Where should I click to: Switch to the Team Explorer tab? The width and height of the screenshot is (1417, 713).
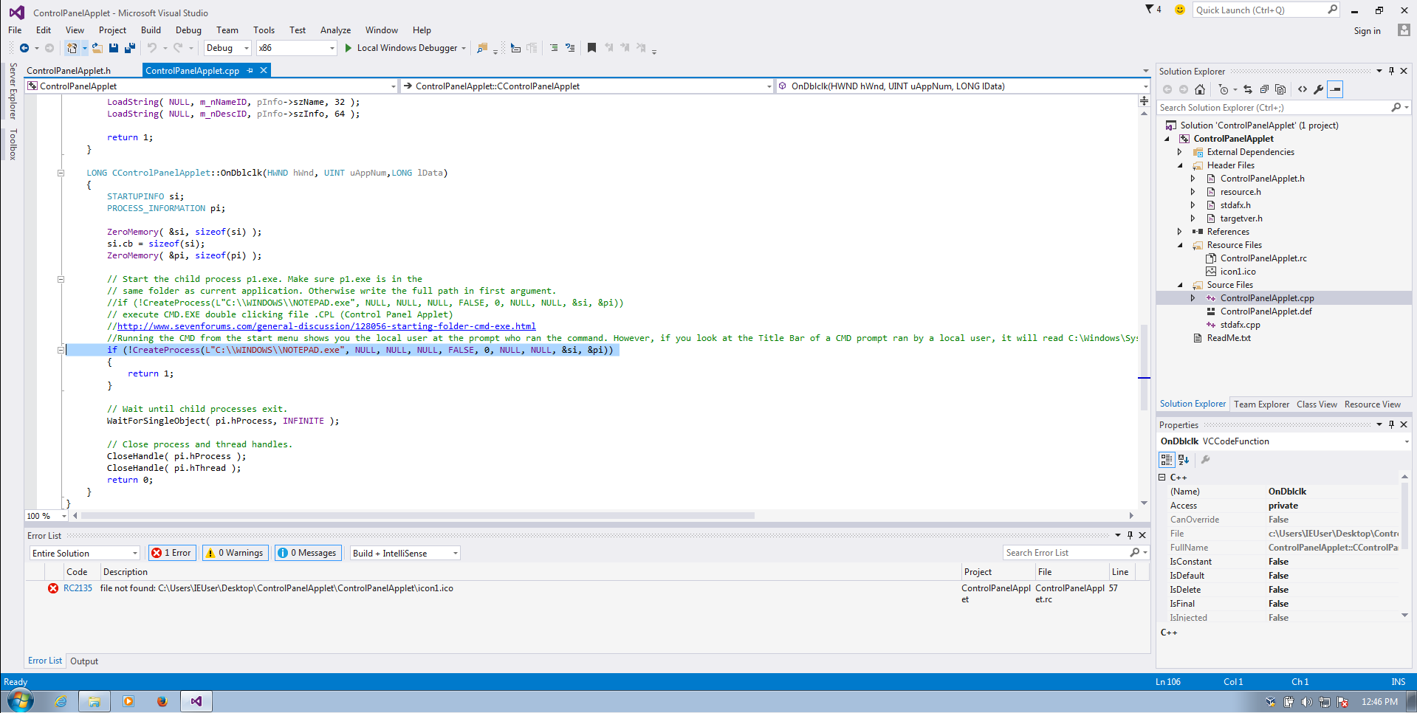point(1261,404)
